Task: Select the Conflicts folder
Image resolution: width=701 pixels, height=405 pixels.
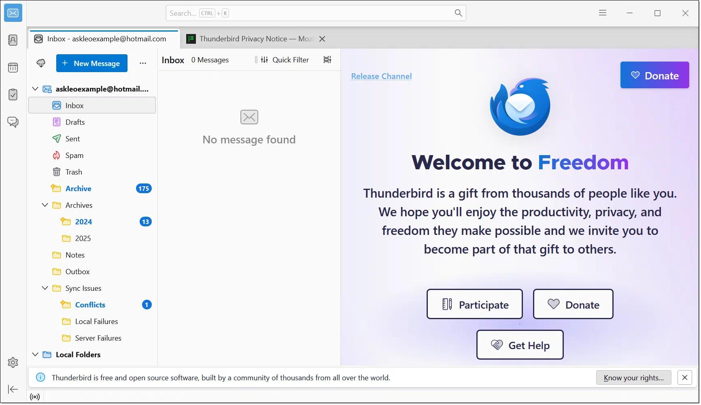Action: coord(92,305)
